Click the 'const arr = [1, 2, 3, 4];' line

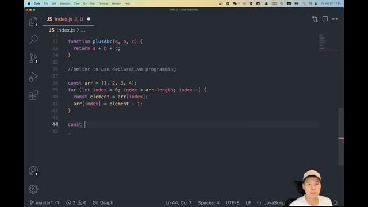click(x=102, y=83)
